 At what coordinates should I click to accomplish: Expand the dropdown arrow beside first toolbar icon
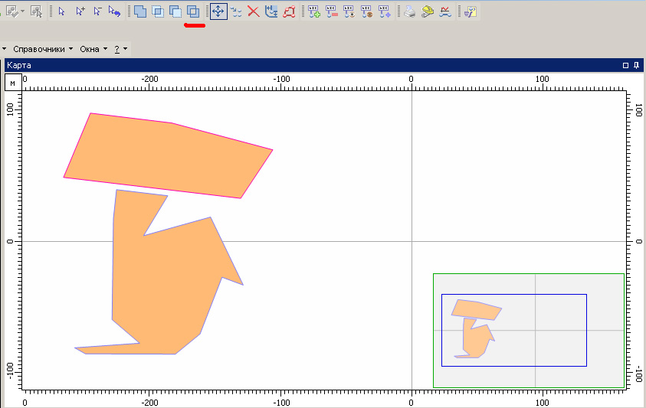(x=23, y=11)
